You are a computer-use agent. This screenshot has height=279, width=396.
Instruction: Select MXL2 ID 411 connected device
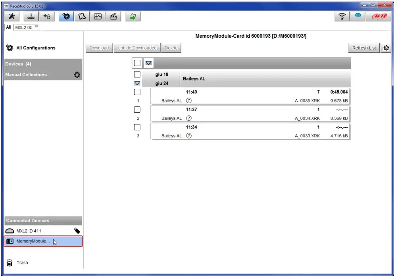point(43,231)
